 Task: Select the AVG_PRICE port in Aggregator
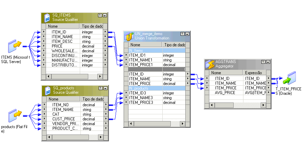tap(224, 92)
